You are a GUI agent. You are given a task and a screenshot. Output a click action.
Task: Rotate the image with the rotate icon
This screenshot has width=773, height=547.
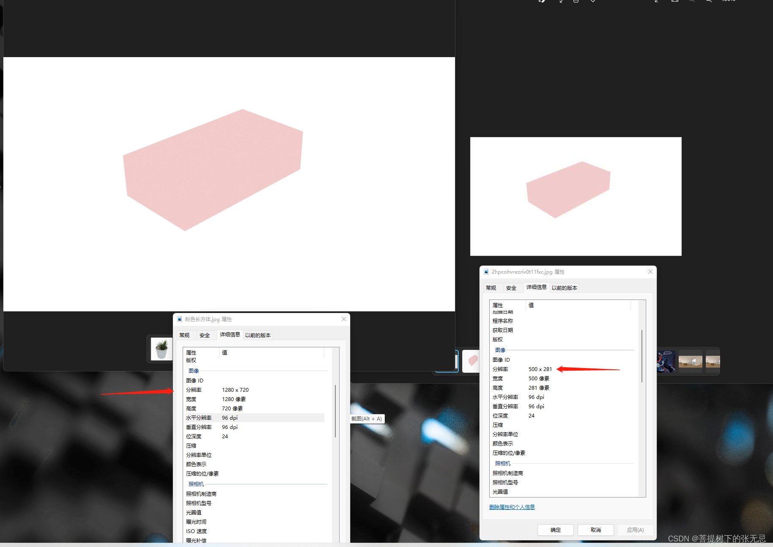(x=560, y=2)
